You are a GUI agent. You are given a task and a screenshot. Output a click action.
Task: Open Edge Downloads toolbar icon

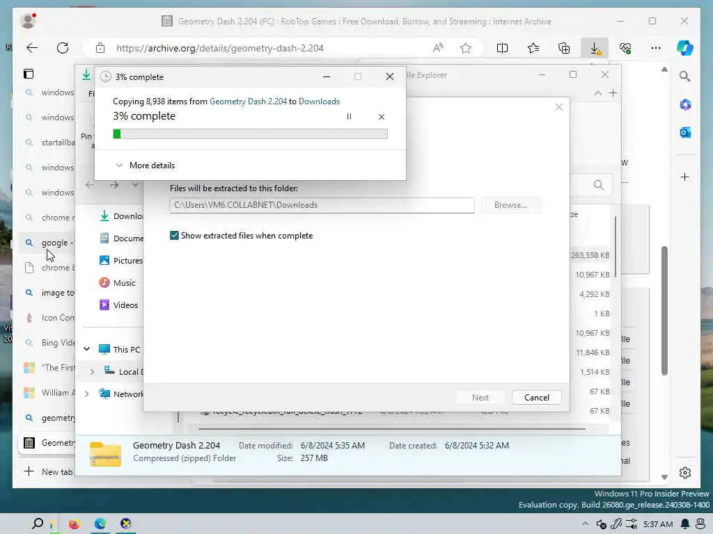pyautogui.click(x=595, y=48)
